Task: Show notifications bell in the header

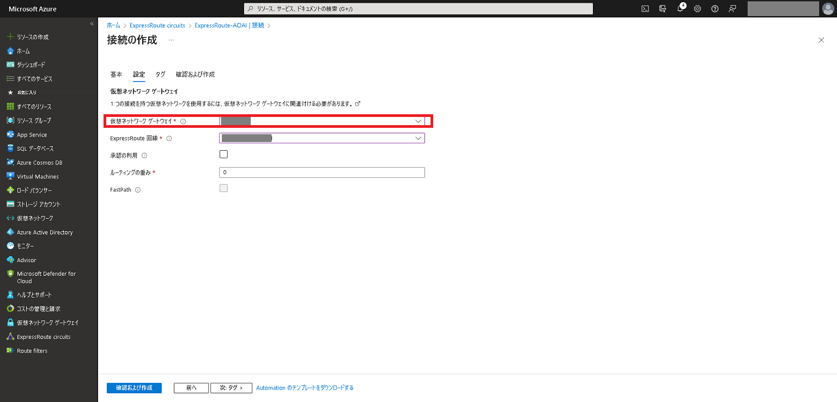Action: click(x=680, y=9)
